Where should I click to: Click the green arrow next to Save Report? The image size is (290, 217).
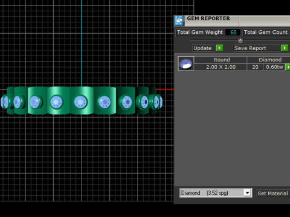coord(285,48)
